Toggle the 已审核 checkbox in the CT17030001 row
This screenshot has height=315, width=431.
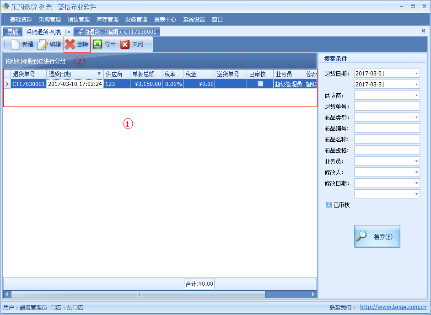click(x=260, y=84)
